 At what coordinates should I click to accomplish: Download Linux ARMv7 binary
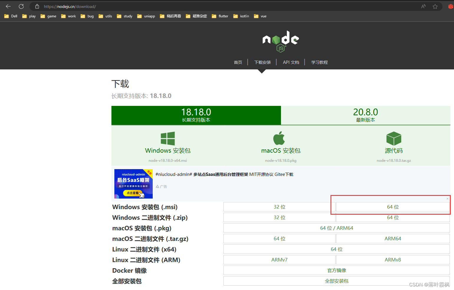tap(279, 260)
